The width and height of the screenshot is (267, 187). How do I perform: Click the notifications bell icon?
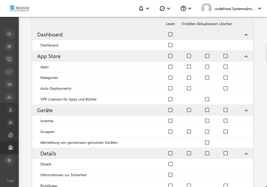141,8
